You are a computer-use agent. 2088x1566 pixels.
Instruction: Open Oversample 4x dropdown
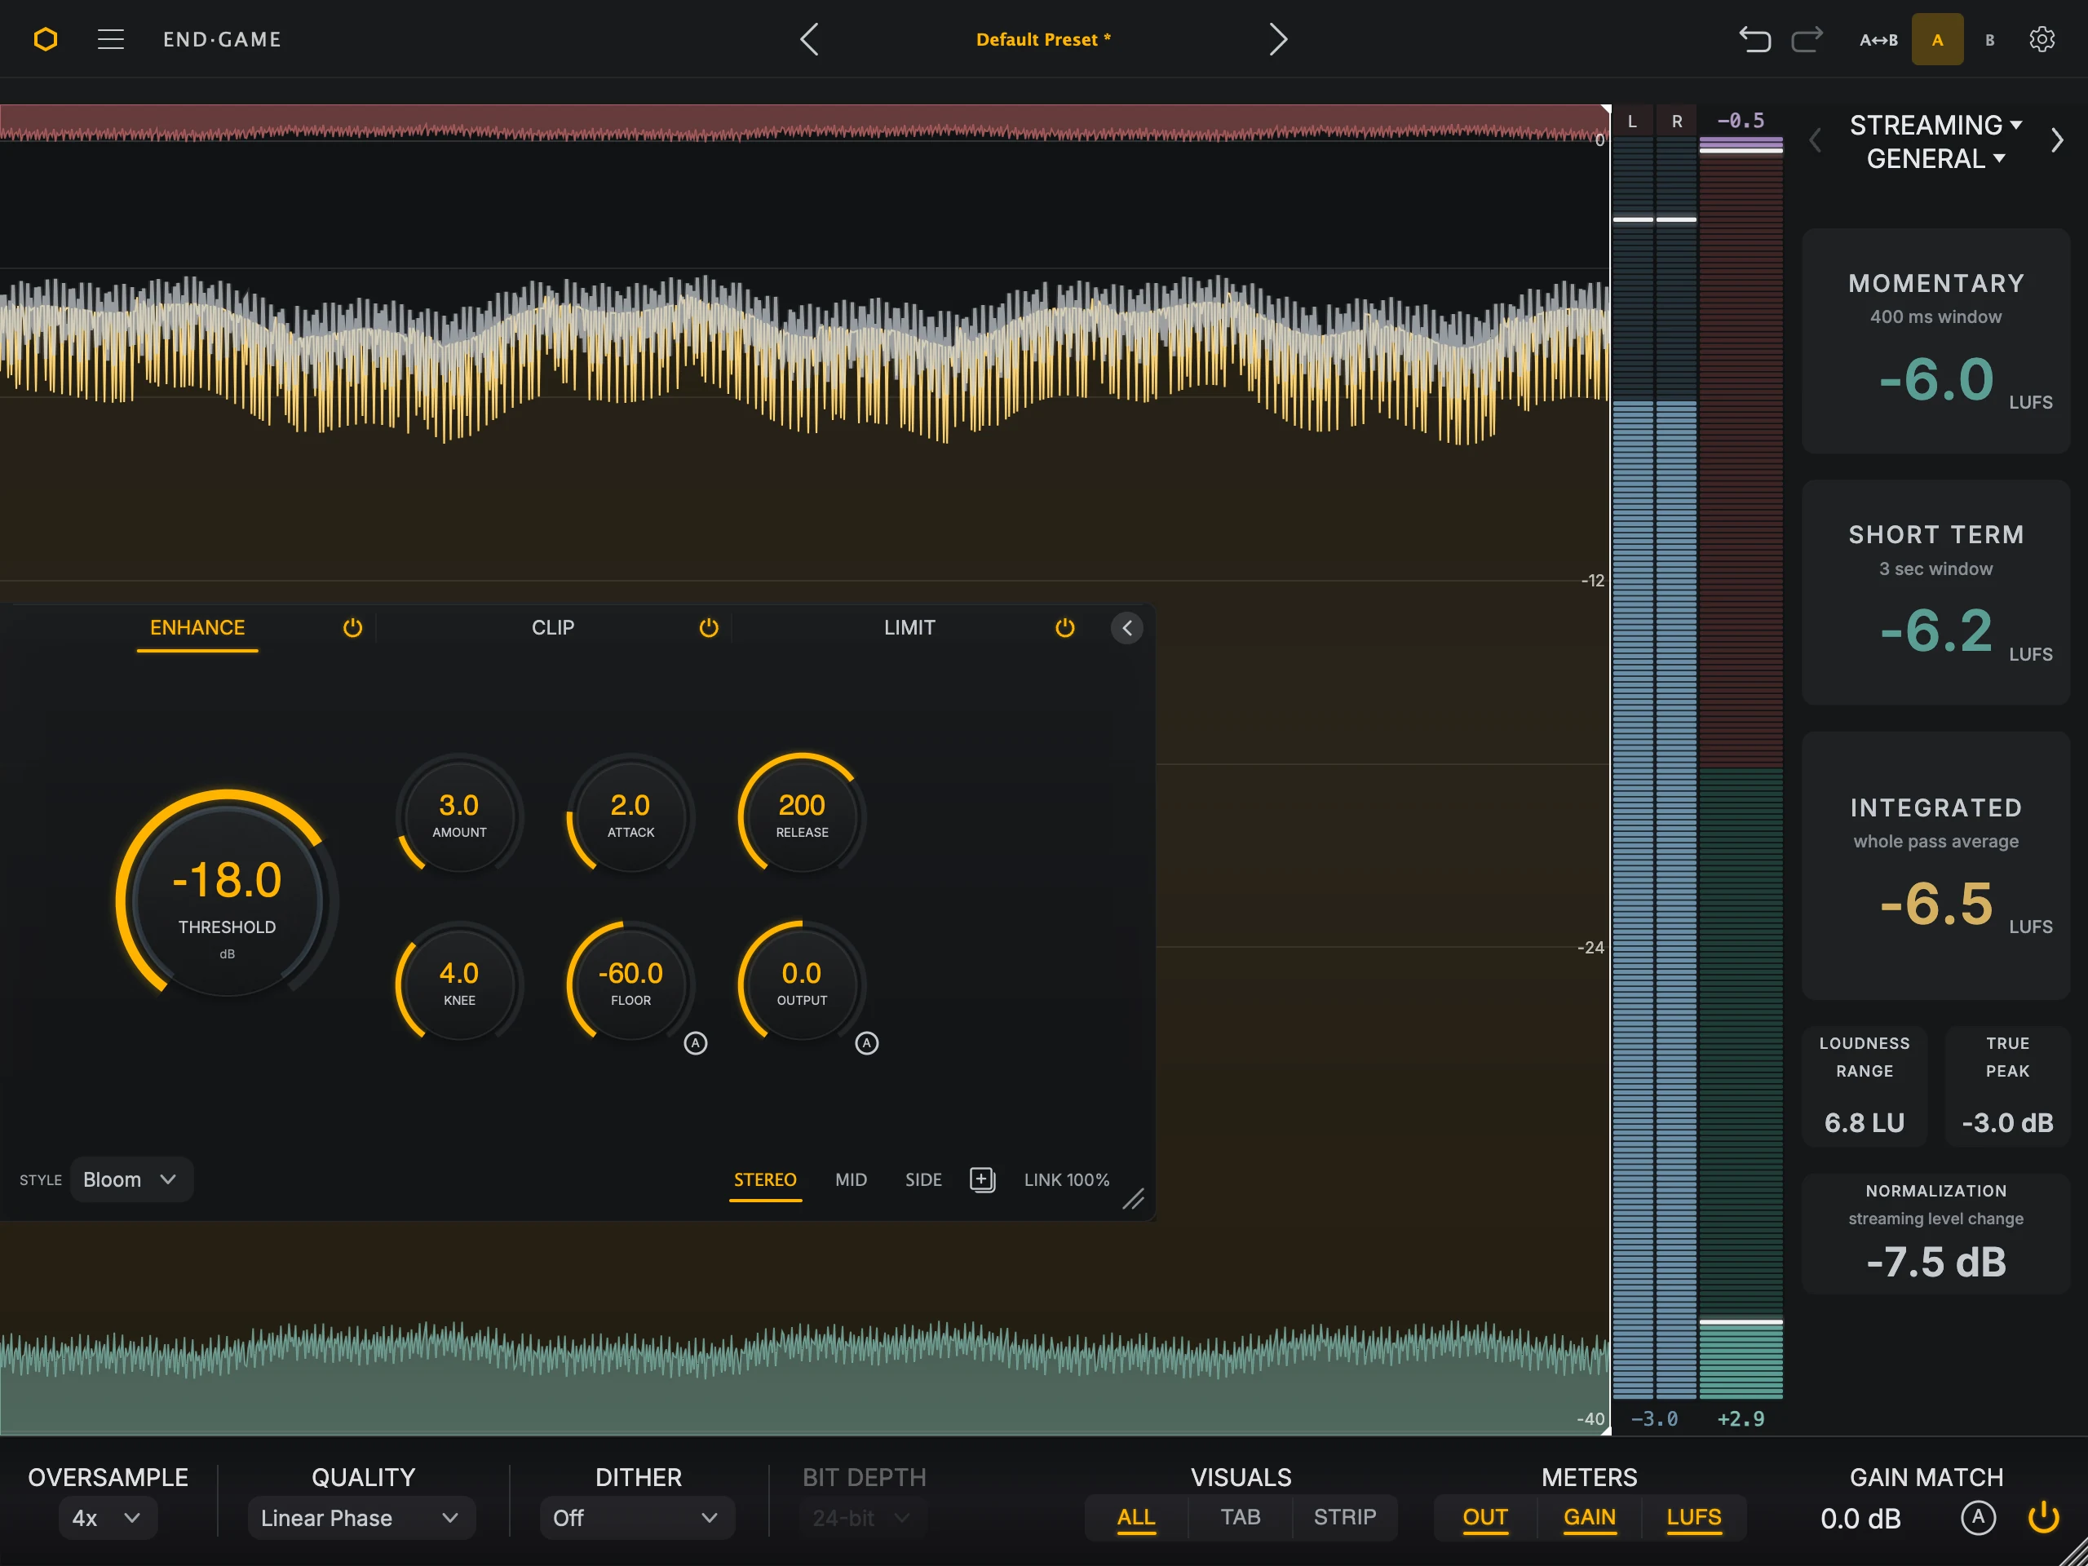pos(108,1518)
